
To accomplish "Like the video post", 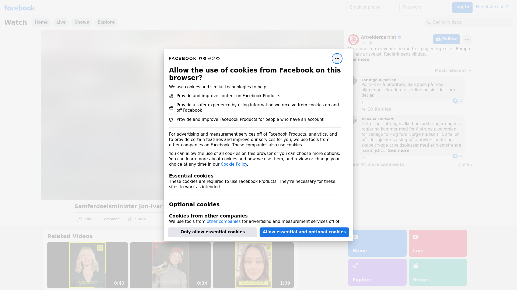I will 85,219.
